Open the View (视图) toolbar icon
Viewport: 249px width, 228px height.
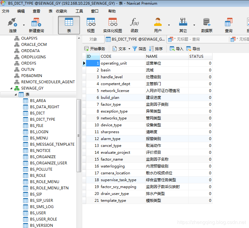click(x=91, y=22)
